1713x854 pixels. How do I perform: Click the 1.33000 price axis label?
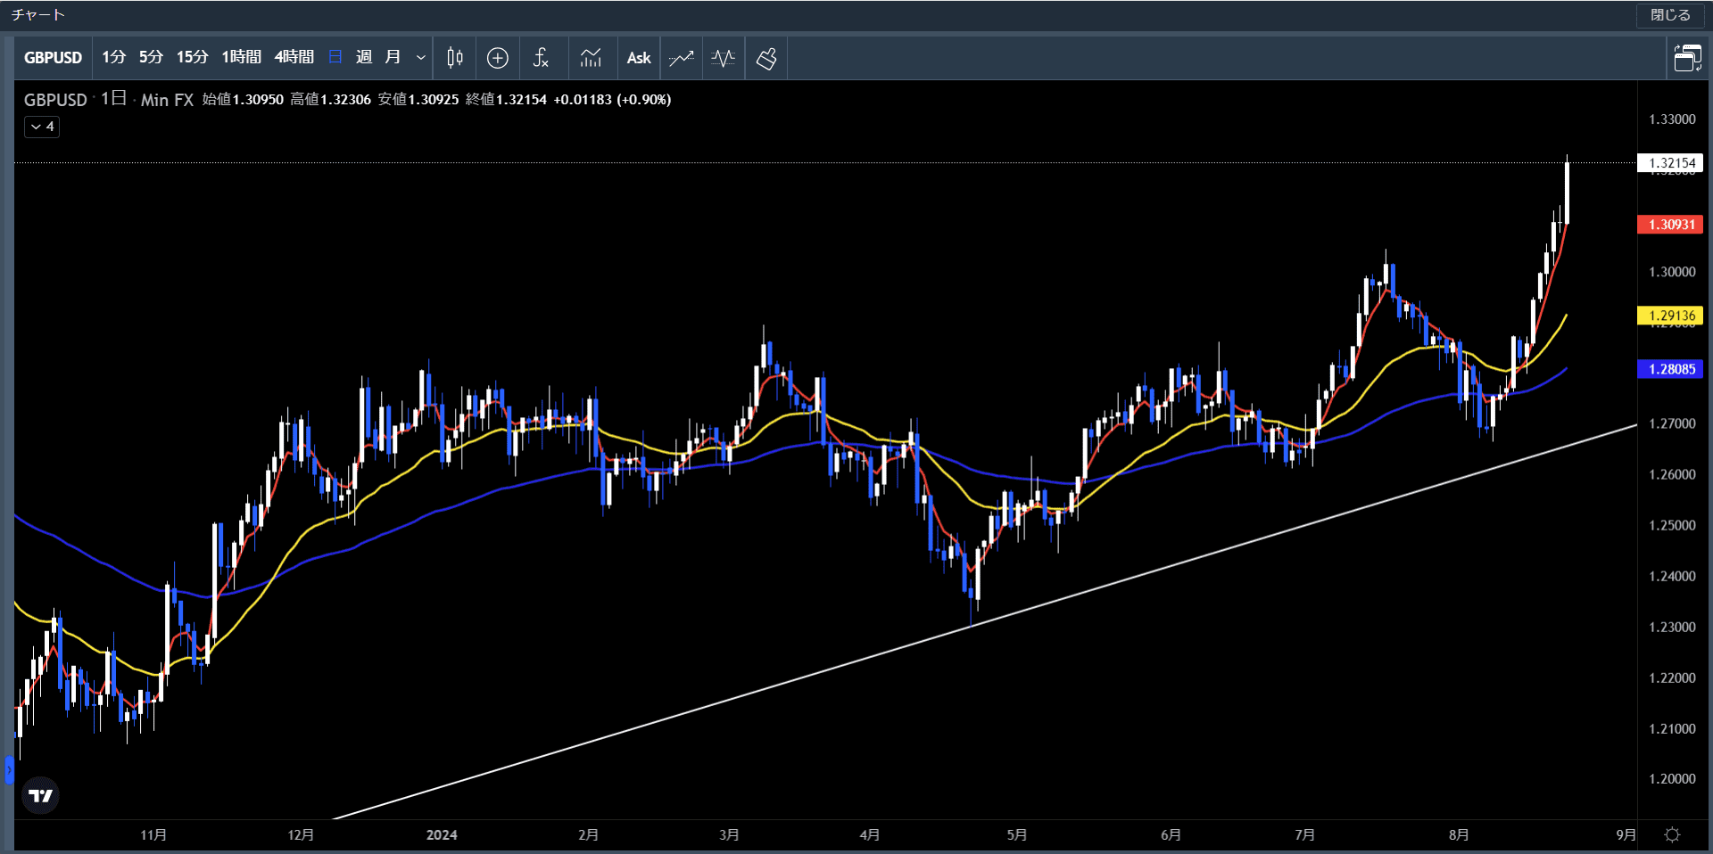coord(1672,119)
